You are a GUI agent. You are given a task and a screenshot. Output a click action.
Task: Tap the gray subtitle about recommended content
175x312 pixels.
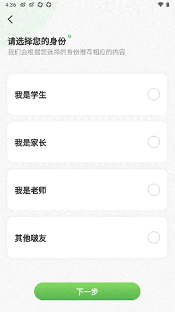[66, 52]
